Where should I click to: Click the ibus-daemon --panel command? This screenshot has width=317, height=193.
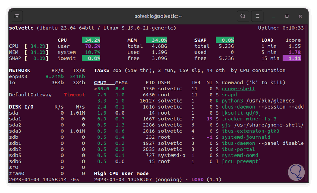tap(263, 143)
